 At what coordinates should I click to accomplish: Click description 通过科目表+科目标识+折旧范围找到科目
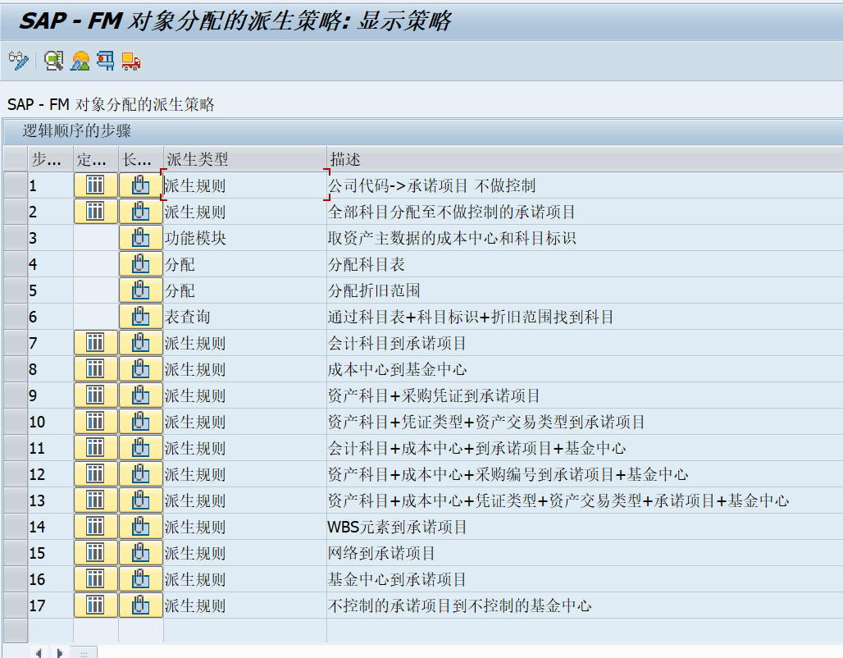click(471, 317)
